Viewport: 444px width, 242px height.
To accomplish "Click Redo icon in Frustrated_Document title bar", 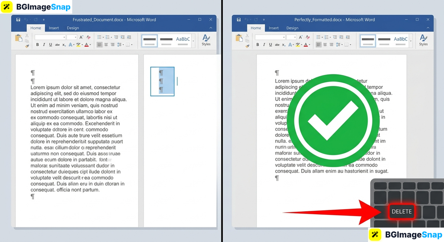I will click(x=36, y=19).
